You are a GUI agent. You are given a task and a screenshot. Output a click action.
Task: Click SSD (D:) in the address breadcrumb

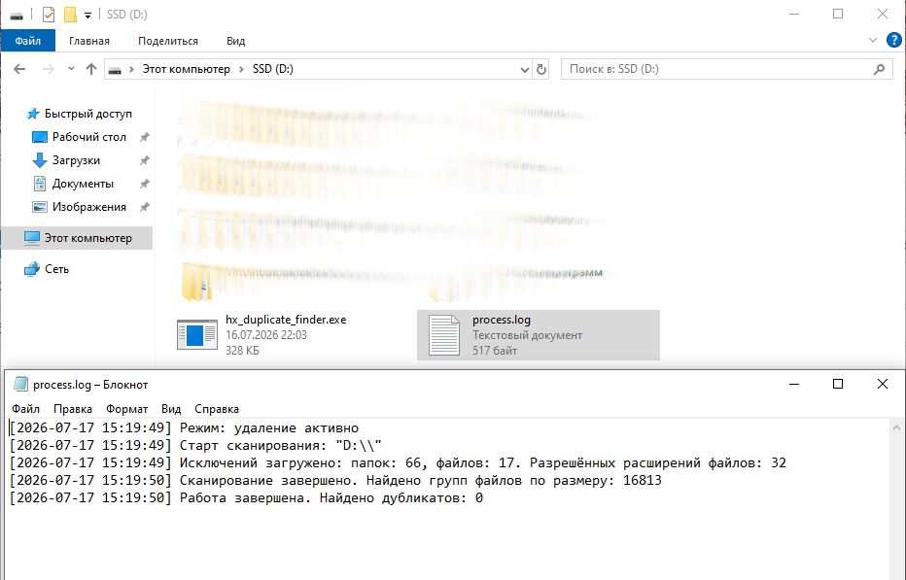273,69
